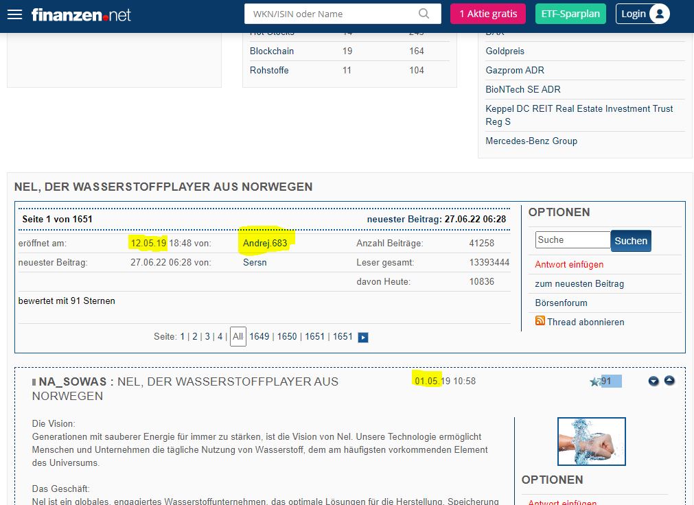Go to page 2 of thread
Viewport: 694px width, 505px height.
(195, 336)
